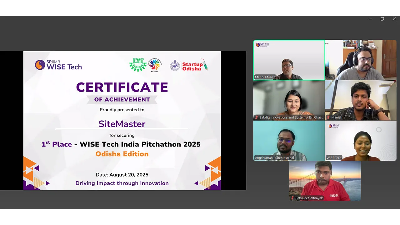Toggle the muted mic on Labdig Innovations tile
The image size is (400, 225).
[x=256, y=117]
